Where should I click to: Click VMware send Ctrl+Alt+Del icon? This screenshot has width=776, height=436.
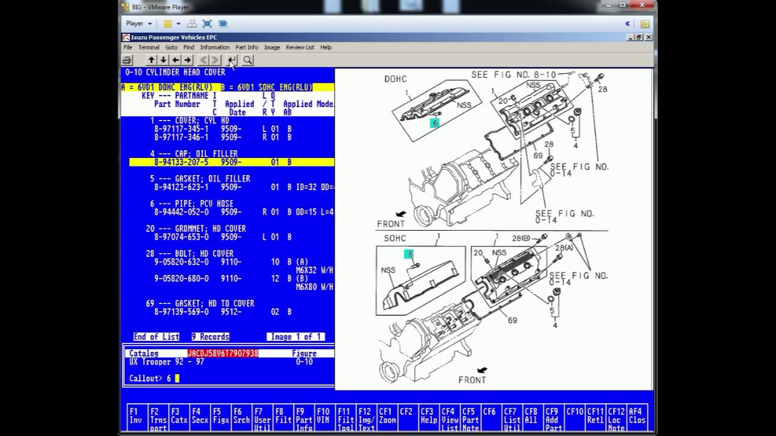coord(192,24)
